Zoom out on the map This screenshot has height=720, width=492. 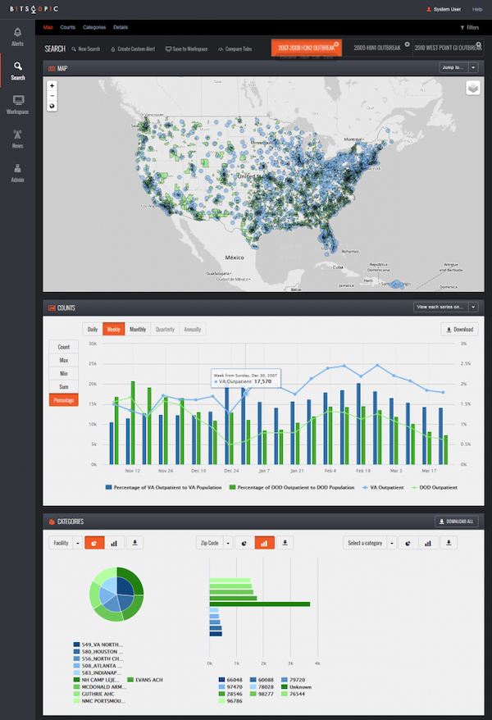pyautogui.click(x=52, y=96)
